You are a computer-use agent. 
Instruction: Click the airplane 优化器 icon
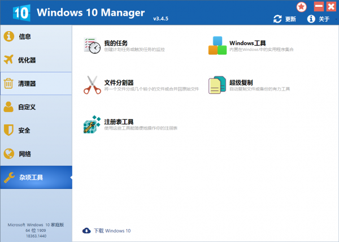coord(8,60)
